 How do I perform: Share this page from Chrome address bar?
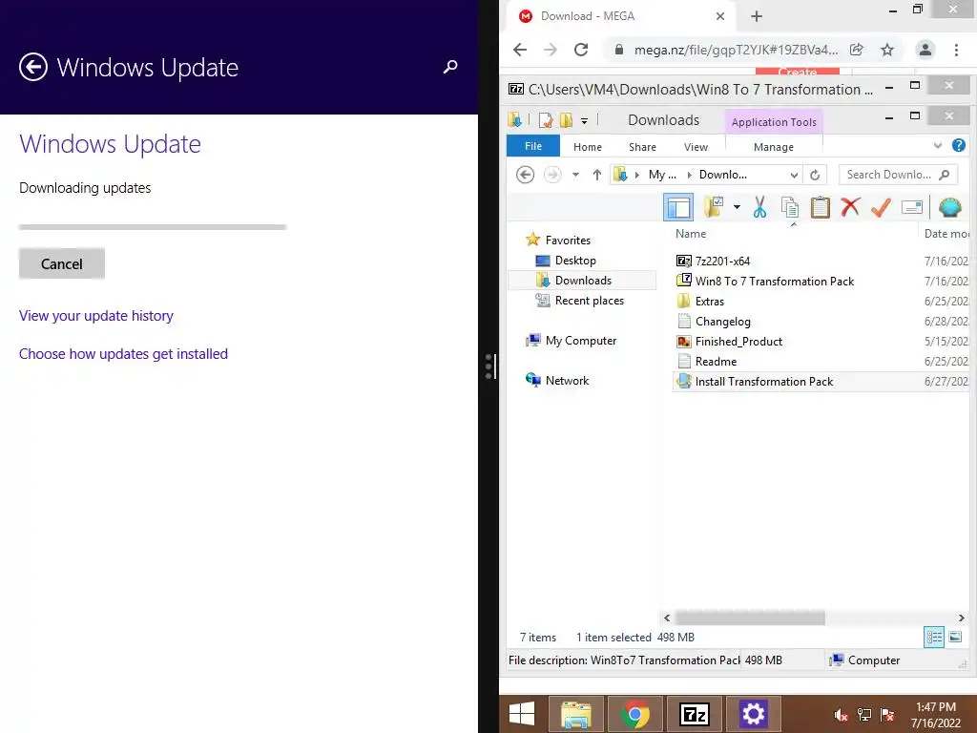857,50
